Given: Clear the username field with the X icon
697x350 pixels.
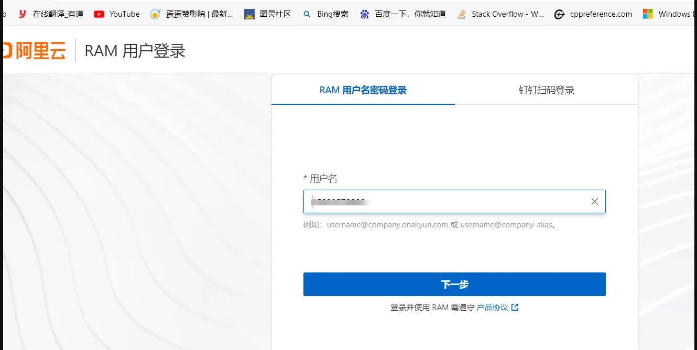Looking at the screenshot, I should (595, 201).
